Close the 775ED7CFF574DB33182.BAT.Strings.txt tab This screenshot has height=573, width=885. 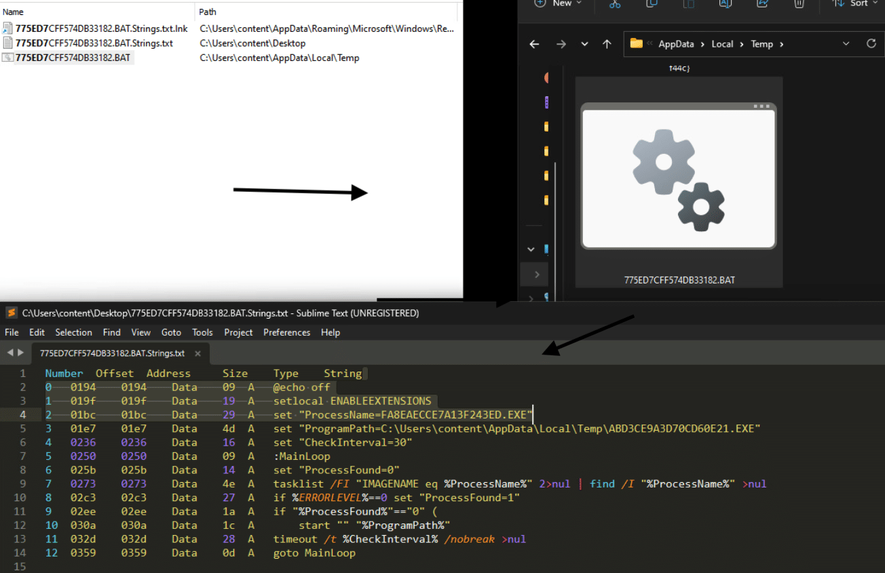(x=198, y=353)
